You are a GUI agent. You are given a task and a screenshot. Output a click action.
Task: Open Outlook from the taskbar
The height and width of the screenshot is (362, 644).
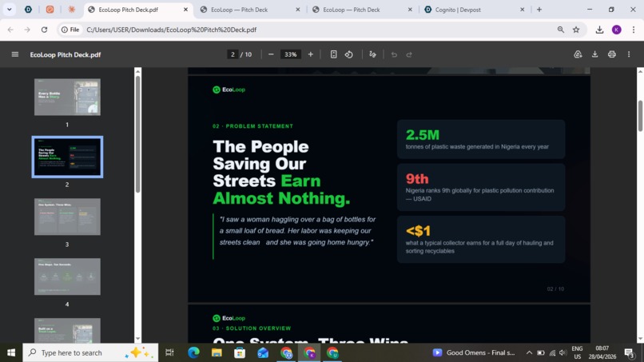(x=263, y=352)
